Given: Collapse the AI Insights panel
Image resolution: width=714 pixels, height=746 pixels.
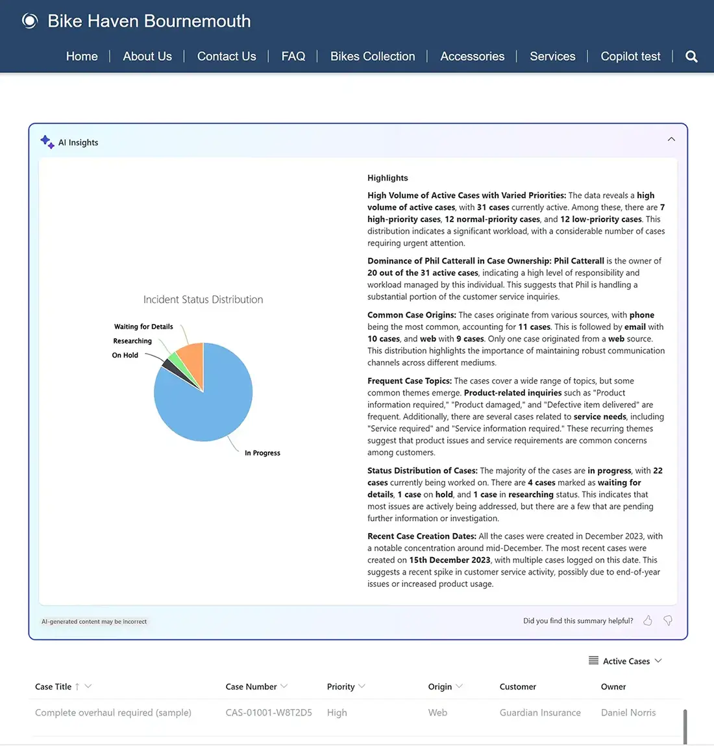Looking at the screenshot, I should tap(671, 140).
